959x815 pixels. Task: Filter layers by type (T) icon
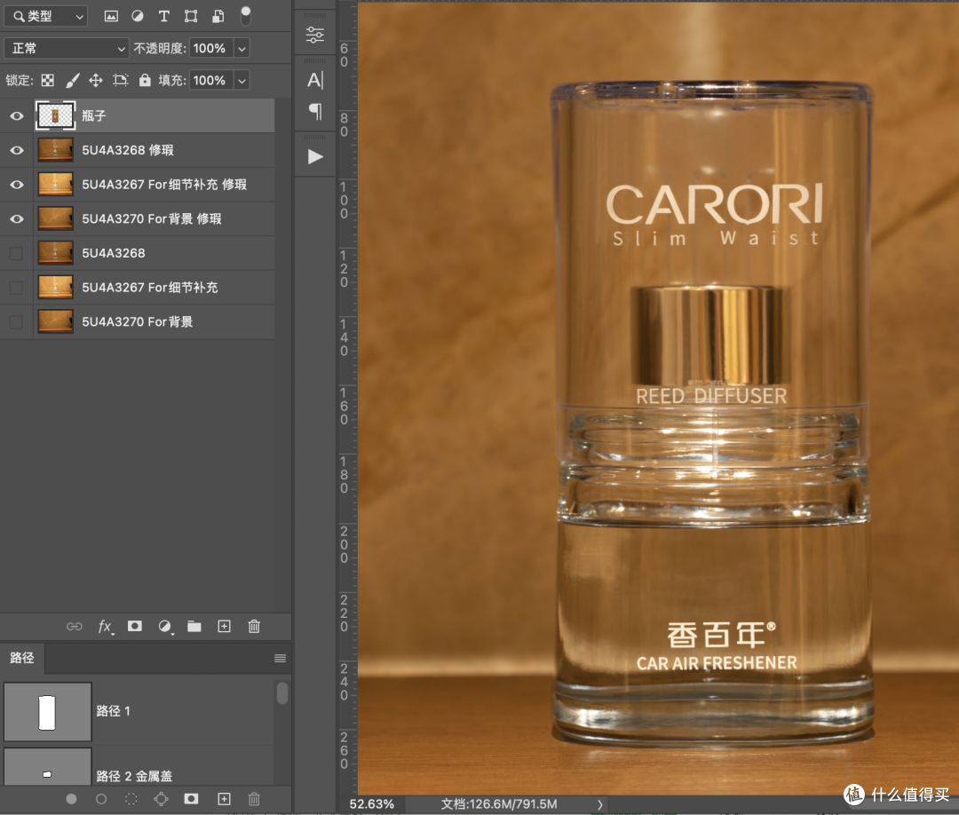[164, 17]
